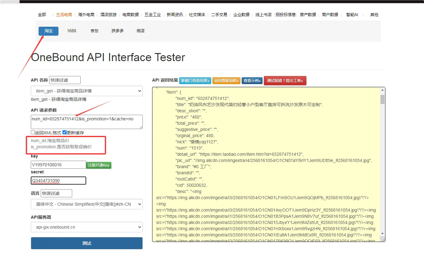Click the "price": "480" result line
Screen dimensions: 424x255
pos(189,117)
